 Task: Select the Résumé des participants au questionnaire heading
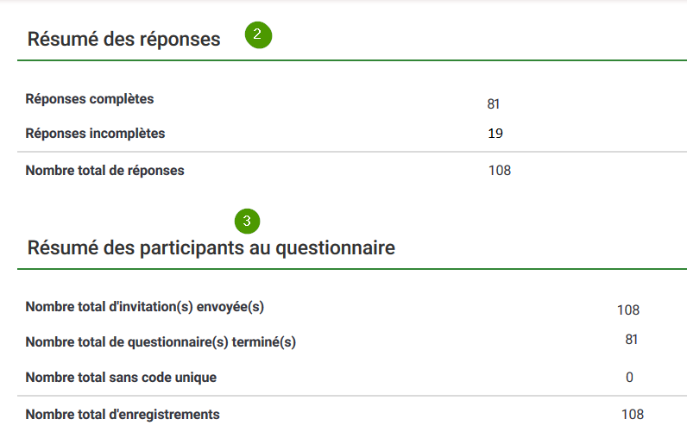click(211, 247)
